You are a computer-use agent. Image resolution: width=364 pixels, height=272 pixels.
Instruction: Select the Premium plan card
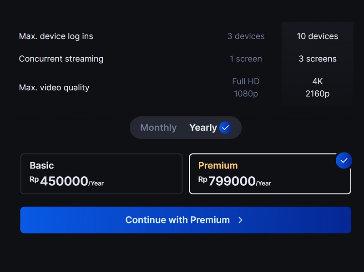tap(270, 174)
